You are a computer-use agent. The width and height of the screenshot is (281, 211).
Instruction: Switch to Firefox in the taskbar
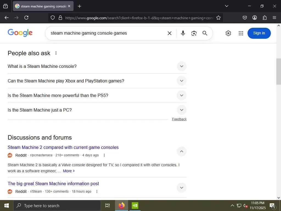click(x=122, y=206)
